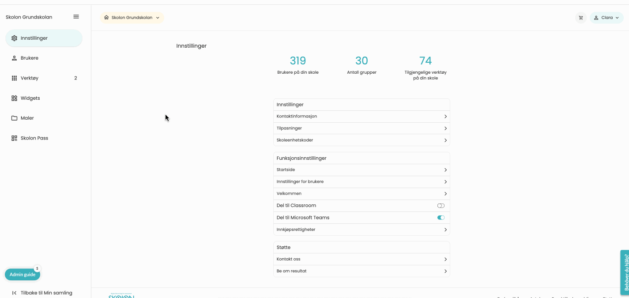Image resolution: width=629 pixels, height=298 pixels.
Task: Open Skolon Pass in the sidebar
Action: coord(44,138)
